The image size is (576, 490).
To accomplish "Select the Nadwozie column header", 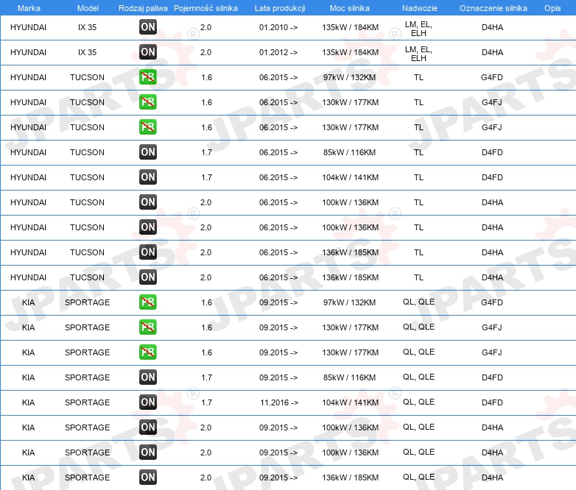I will (x=420, y=8).
